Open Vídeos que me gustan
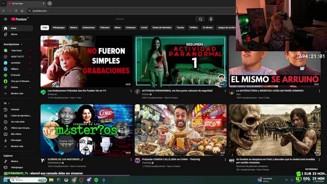This screenshot has height=184, width=327. [x=17, y=128]
